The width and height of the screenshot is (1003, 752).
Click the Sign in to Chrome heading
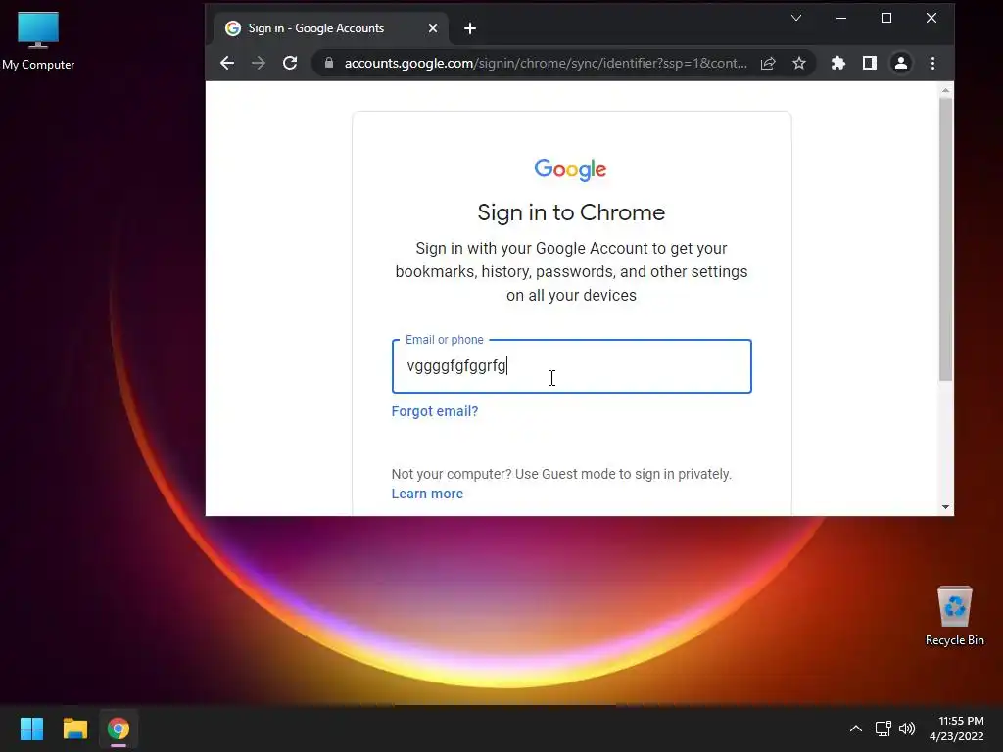571,212
